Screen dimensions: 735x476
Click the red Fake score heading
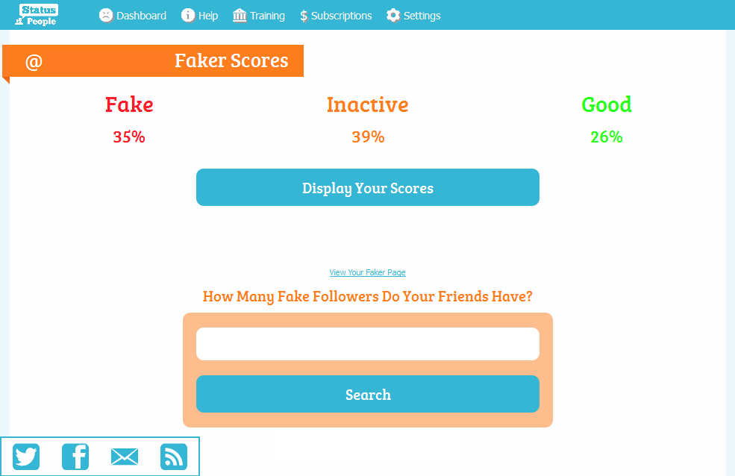click(x=129, y=104)
